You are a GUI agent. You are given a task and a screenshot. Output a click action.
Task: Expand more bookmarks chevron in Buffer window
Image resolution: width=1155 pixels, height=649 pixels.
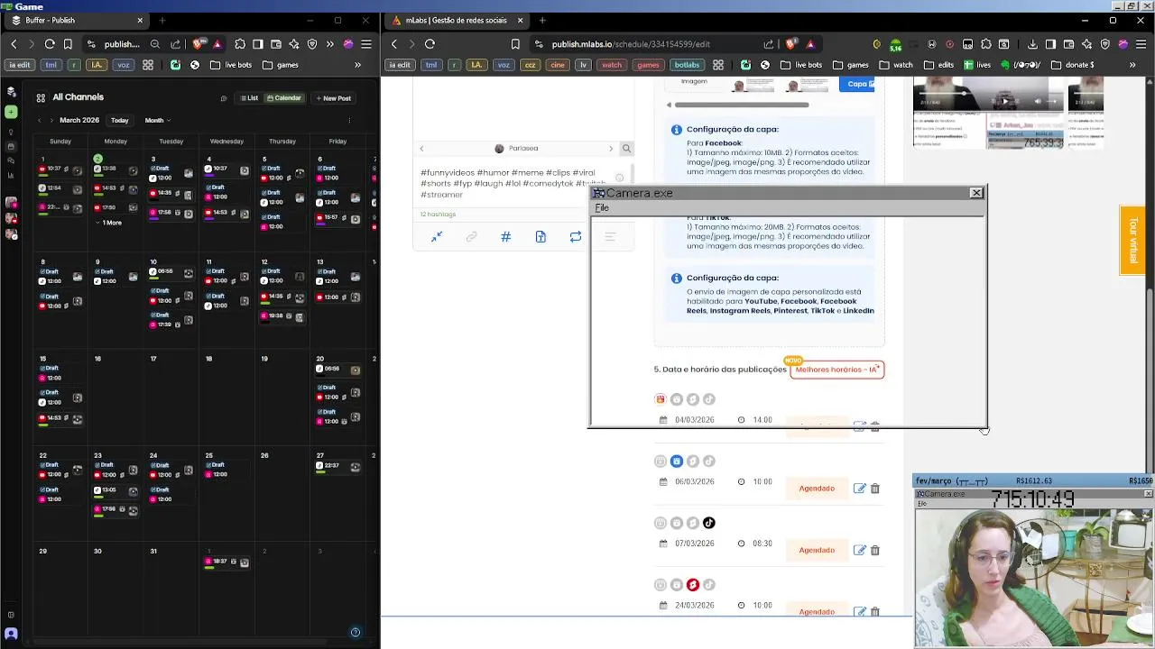357,65
